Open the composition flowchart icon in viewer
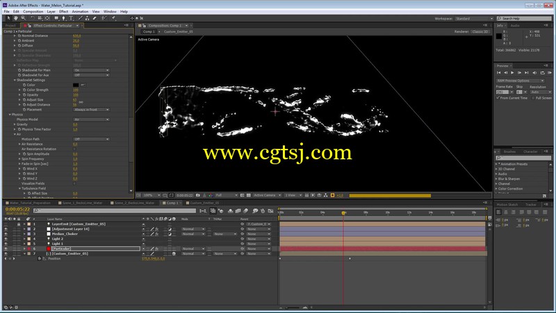 click(x=325, y=195)
